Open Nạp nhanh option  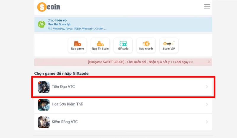pos(146,45)
